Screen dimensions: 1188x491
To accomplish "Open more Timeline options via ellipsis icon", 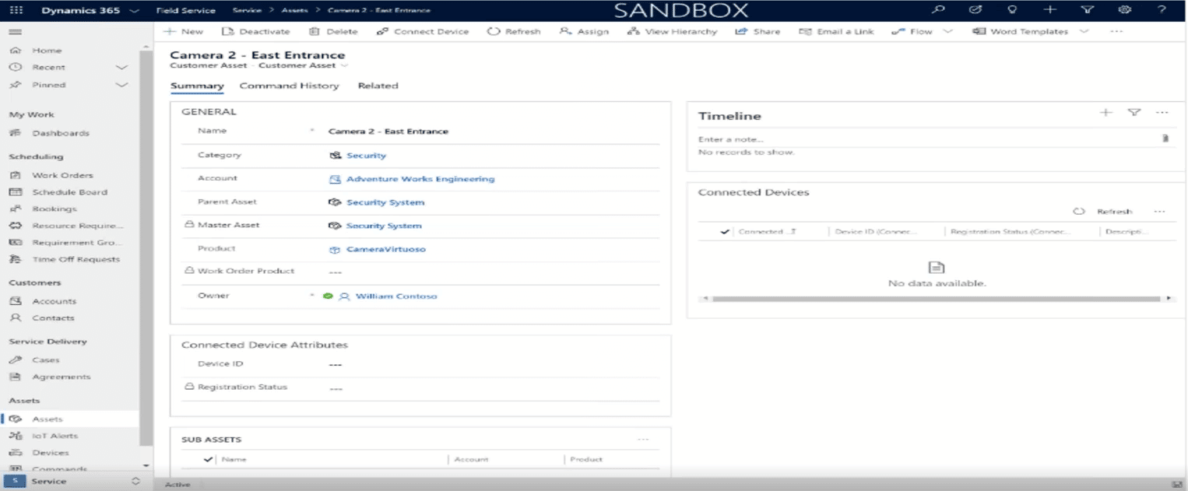I will pos(1162,112).
